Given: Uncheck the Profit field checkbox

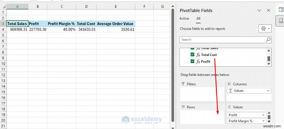Looking at the screenshot, I should click(x=192, y=62).
